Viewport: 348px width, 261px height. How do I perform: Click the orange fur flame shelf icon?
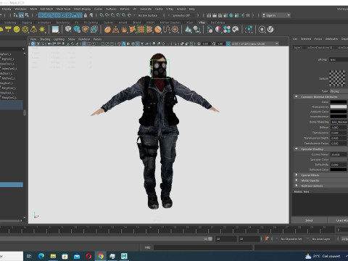tap(124, 30)
